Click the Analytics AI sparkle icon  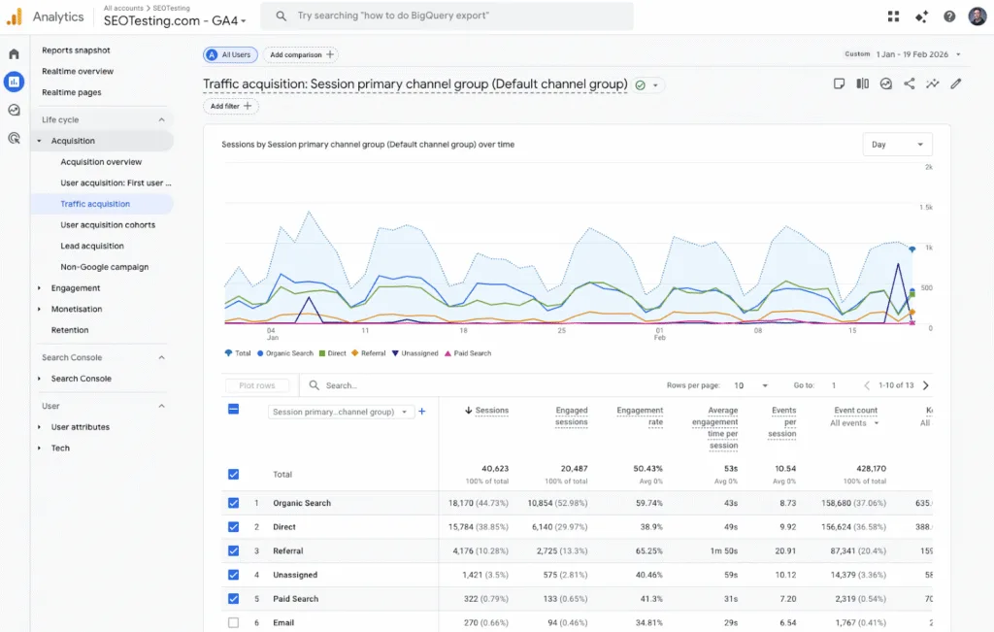(x=919, y=16)
